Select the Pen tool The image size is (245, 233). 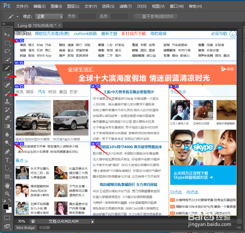7,151
